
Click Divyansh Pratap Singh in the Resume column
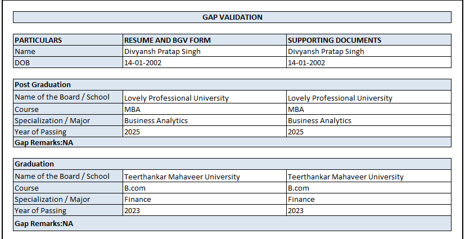coord(162,51)
